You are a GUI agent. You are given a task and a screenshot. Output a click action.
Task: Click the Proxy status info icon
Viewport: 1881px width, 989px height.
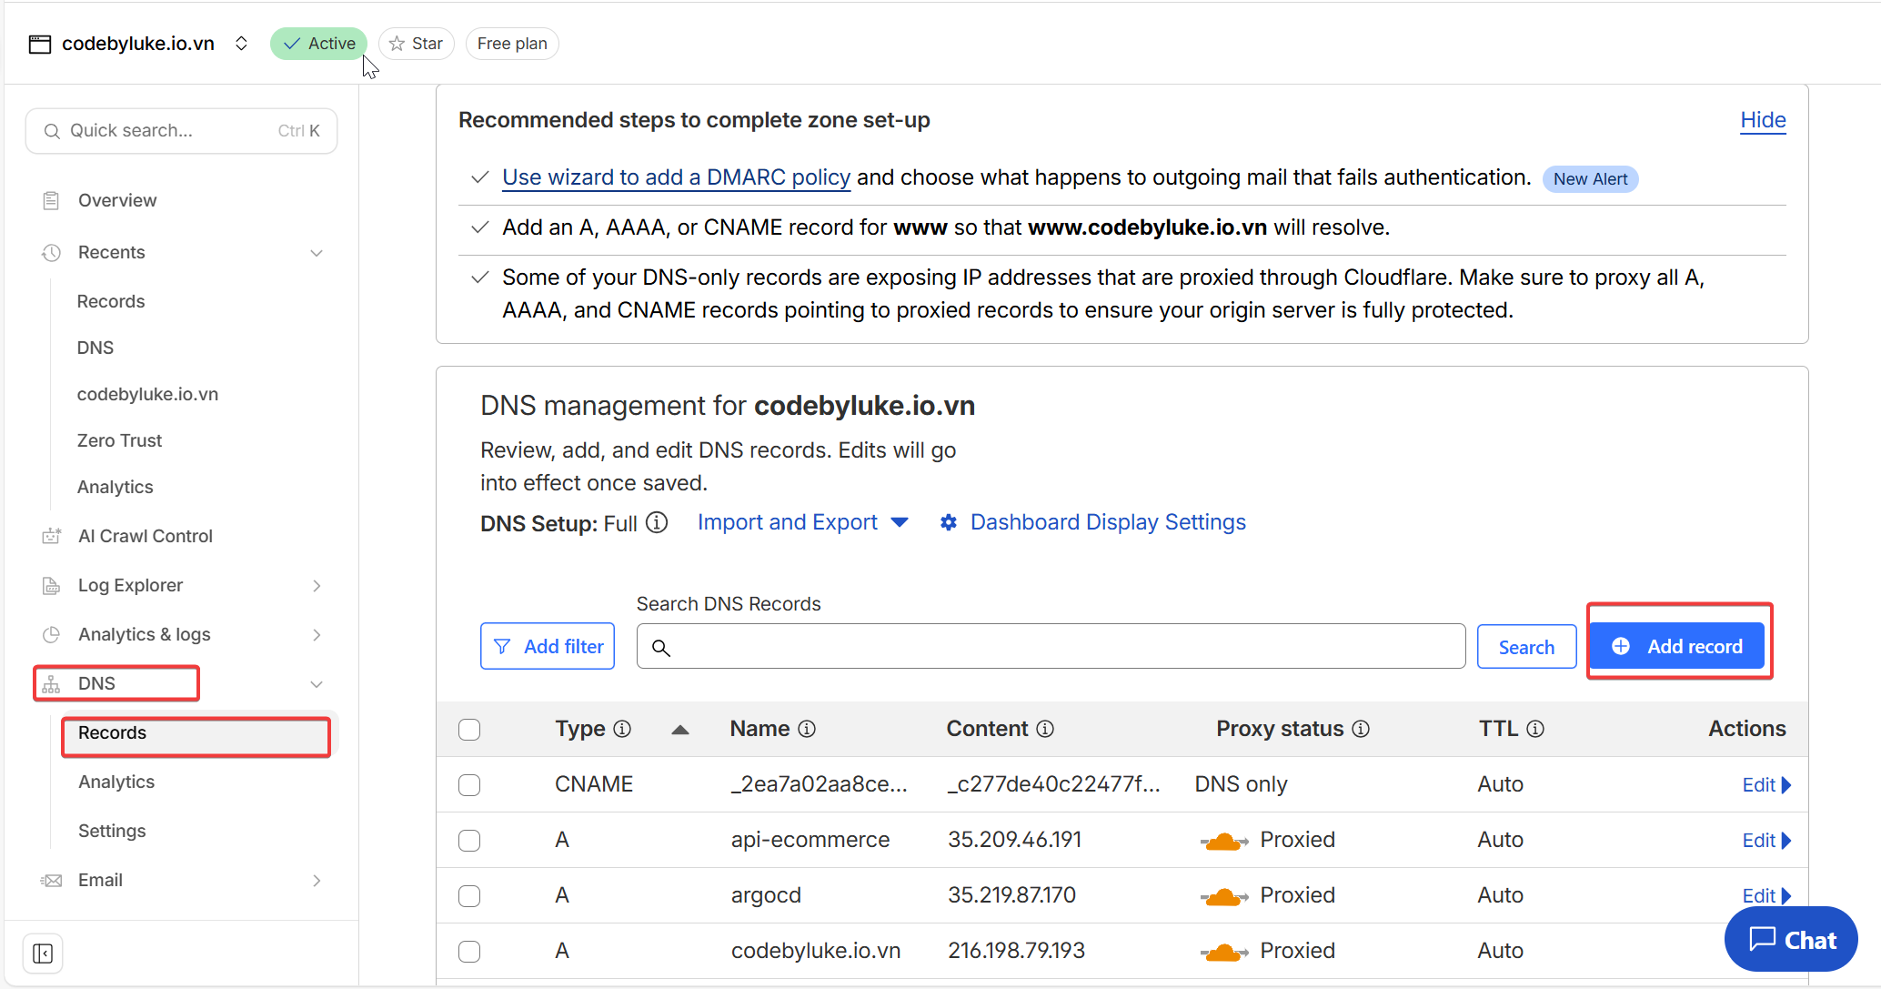(1361, 729)
